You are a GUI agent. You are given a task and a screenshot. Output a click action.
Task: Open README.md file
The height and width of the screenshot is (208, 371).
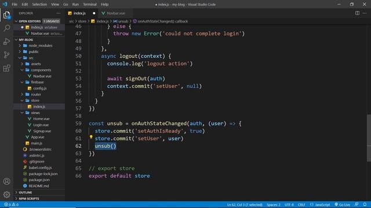[39, 186]
